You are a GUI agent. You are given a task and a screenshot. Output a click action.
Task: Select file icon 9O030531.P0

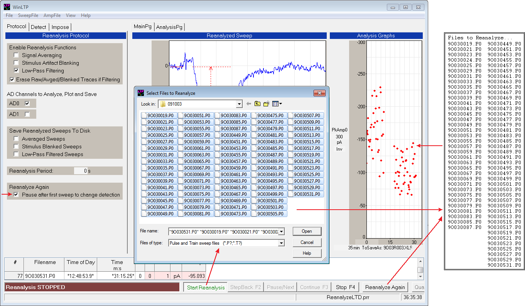point(291,194)
